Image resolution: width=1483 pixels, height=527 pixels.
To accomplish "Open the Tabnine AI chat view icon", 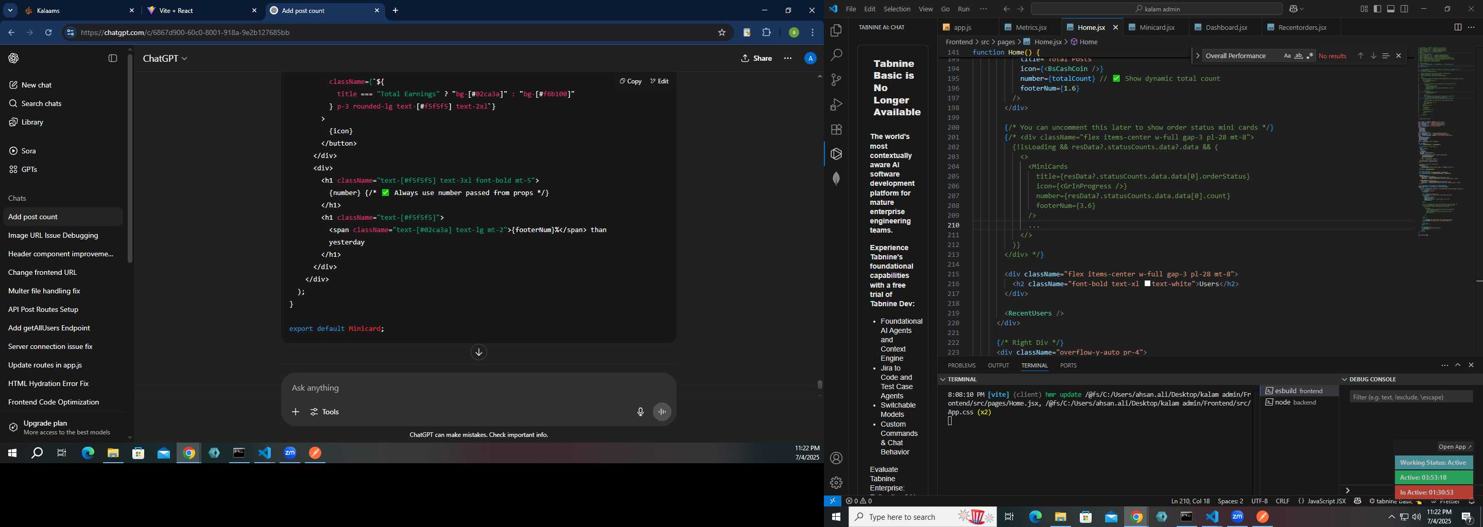I will (836, 154).
